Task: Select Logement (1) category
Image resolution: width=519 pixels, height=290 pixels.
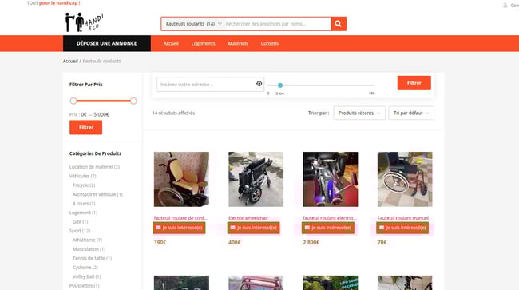Action: tap(83, 213)
